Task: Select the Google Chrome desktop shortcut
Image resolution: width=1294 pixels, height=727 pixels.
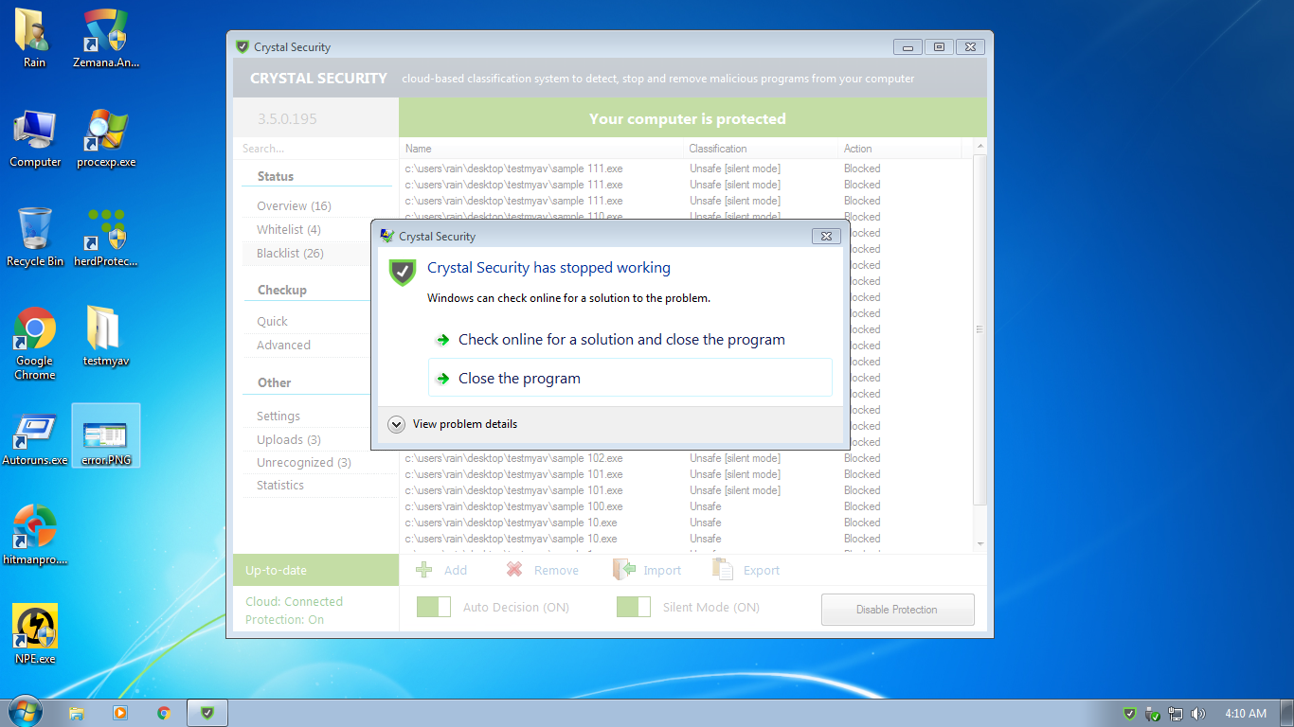Action: coord(35,343)
